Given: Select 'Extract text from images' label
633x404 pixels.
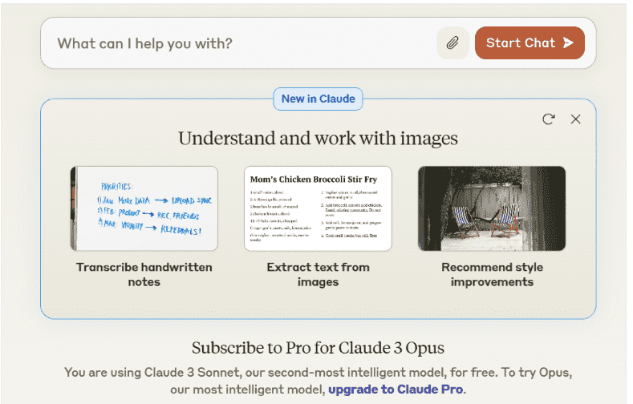Looking at the screenshot, I should (319, 274).
